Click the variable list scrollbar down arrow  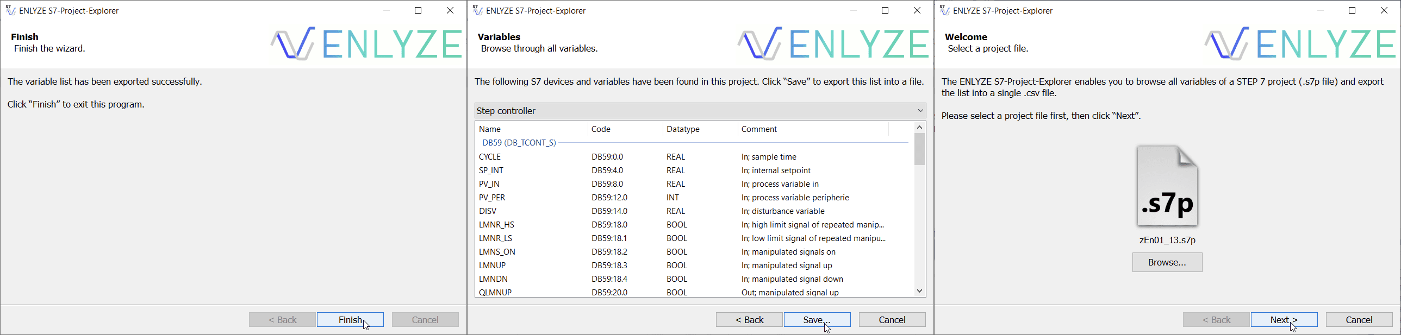click(920, 291)
